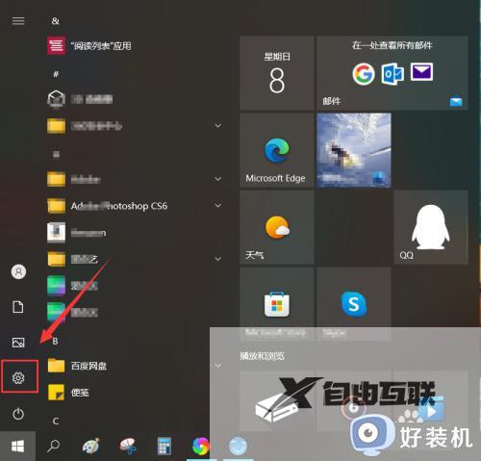481x461 pixels.
Task: Click the Adobe Photoshop CS6 folder row
Action: click(136, 206)
